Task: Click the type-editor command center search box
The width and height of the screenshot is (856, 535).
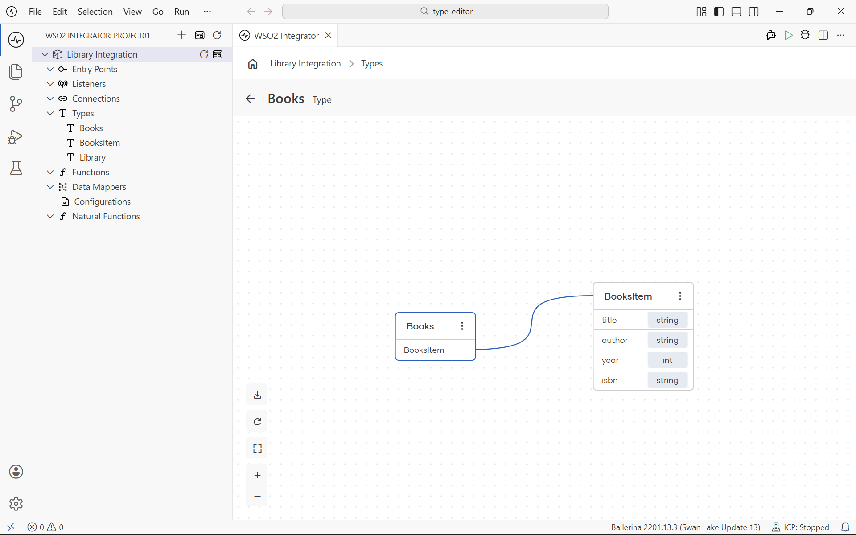Action: point(445,12)
